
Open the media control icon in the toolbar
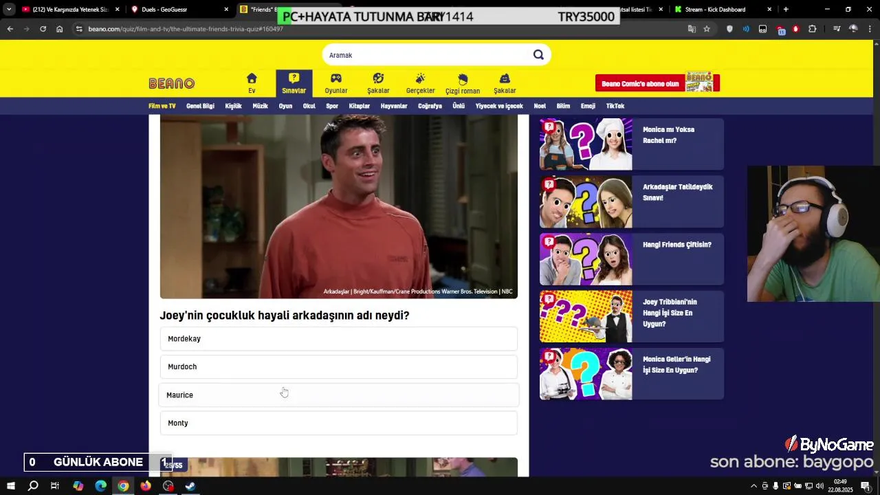tap(837, 29)
